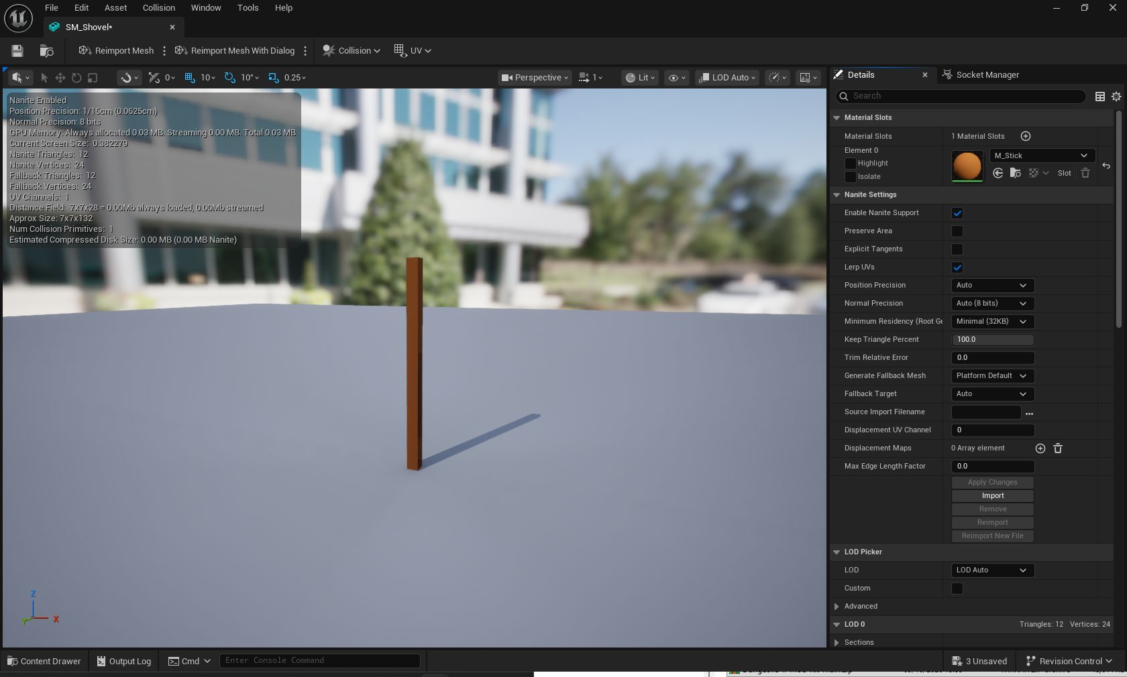Select the Scale gizmo tool
1127x677 pixels.
click(93, 78)
